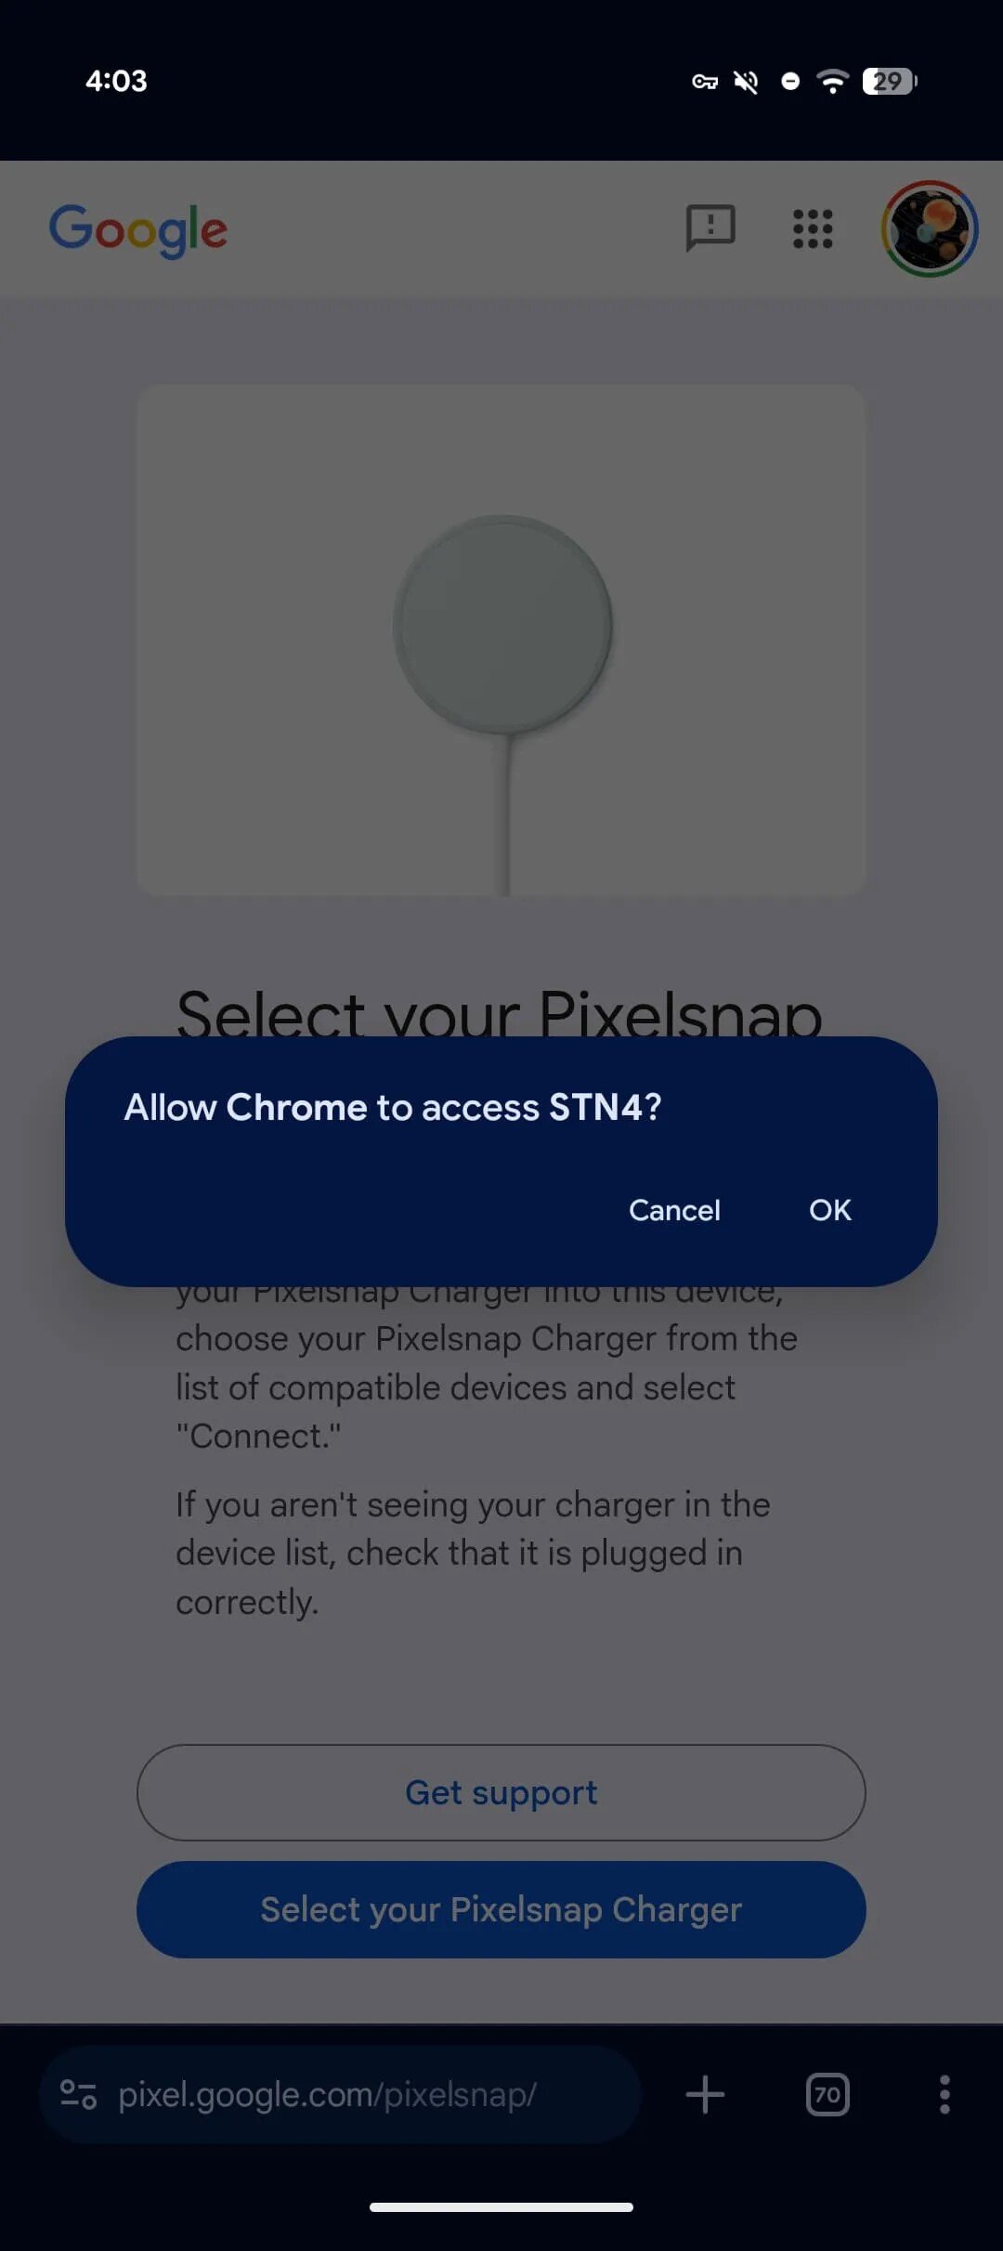
Task: Cancel the STN4 access prompt
Action: pyautogui.click(x=674, y=1210)
